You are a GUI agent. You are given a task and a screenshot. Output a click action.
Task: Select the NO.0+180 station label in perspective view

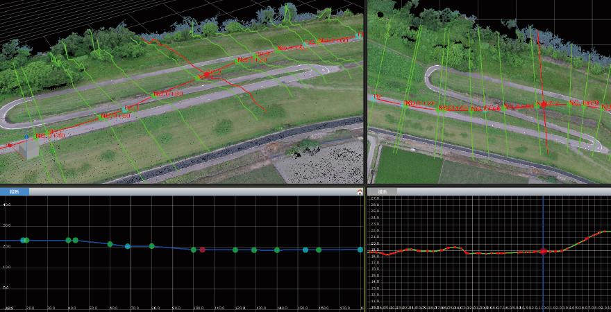coord(168,93)
